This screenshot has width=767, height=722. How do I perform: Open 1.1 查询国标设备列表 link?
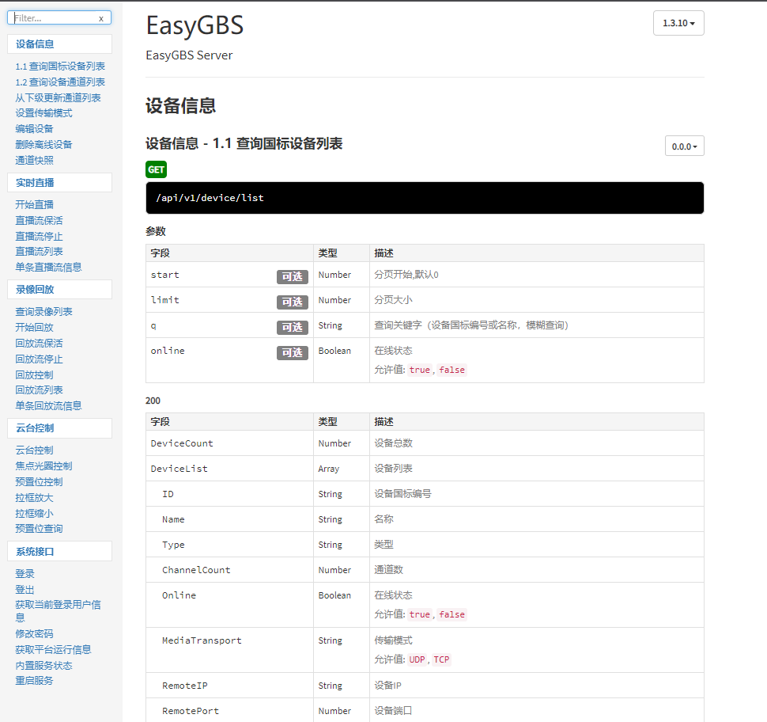[60, 66]
